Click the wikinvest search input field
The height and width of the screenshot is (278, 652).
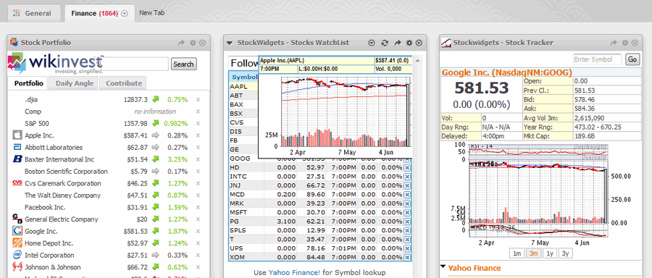(131, 64)
